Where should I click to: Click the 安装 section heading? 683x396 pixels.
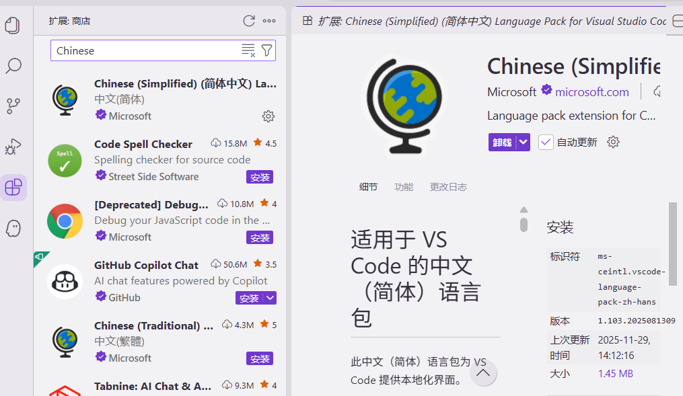click(560, 227)
